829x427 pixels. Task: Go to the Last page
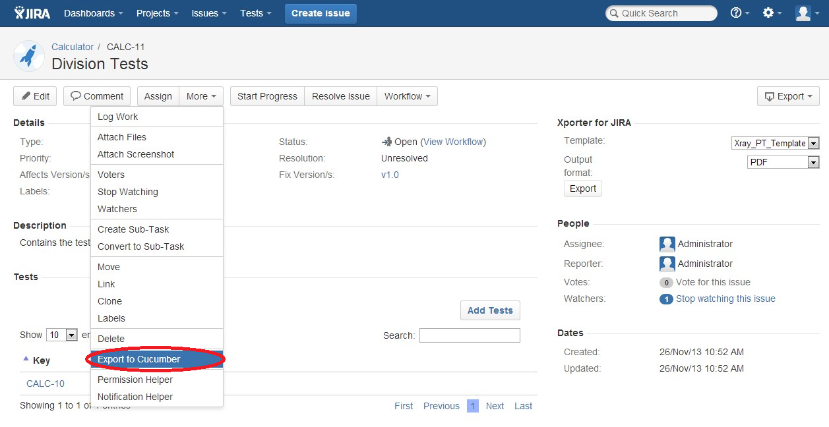click(x=523, y=406)
